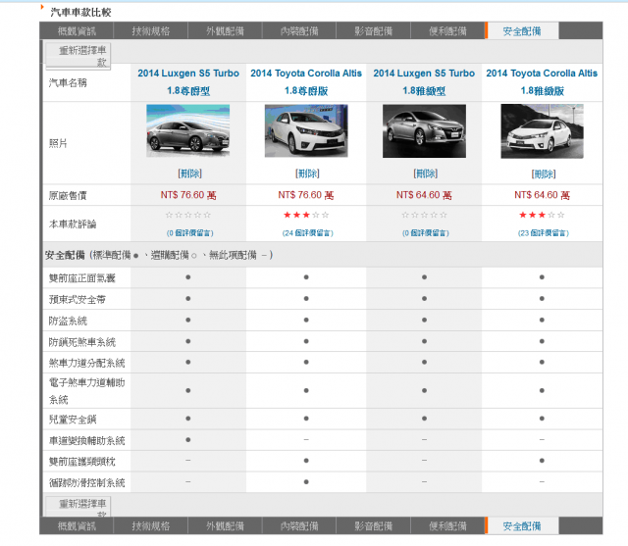Click lower 重新選擇車款 button
628x546 pixels.
coord(78,507)
